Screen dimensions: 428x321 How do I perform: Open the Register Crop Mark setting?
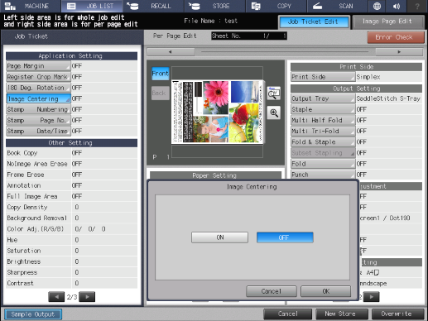click(x=38, y=77)
